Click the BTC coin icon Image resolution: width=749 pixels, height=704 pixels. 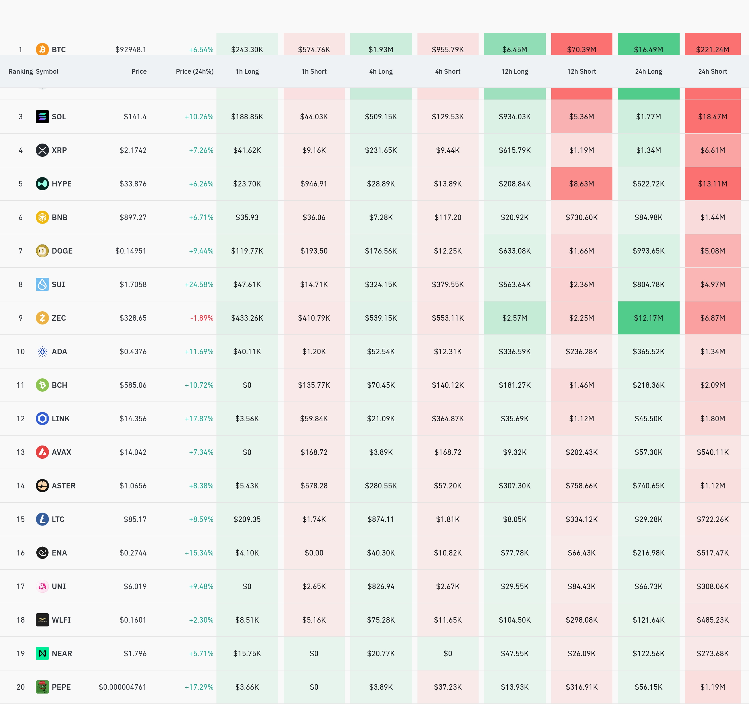click(x=42, y=49)
